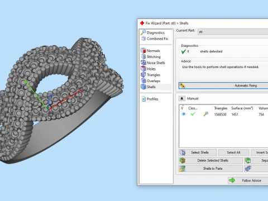Open the Diagnostics page
This screenshot has height=201, width=268.
pos(156,33)
